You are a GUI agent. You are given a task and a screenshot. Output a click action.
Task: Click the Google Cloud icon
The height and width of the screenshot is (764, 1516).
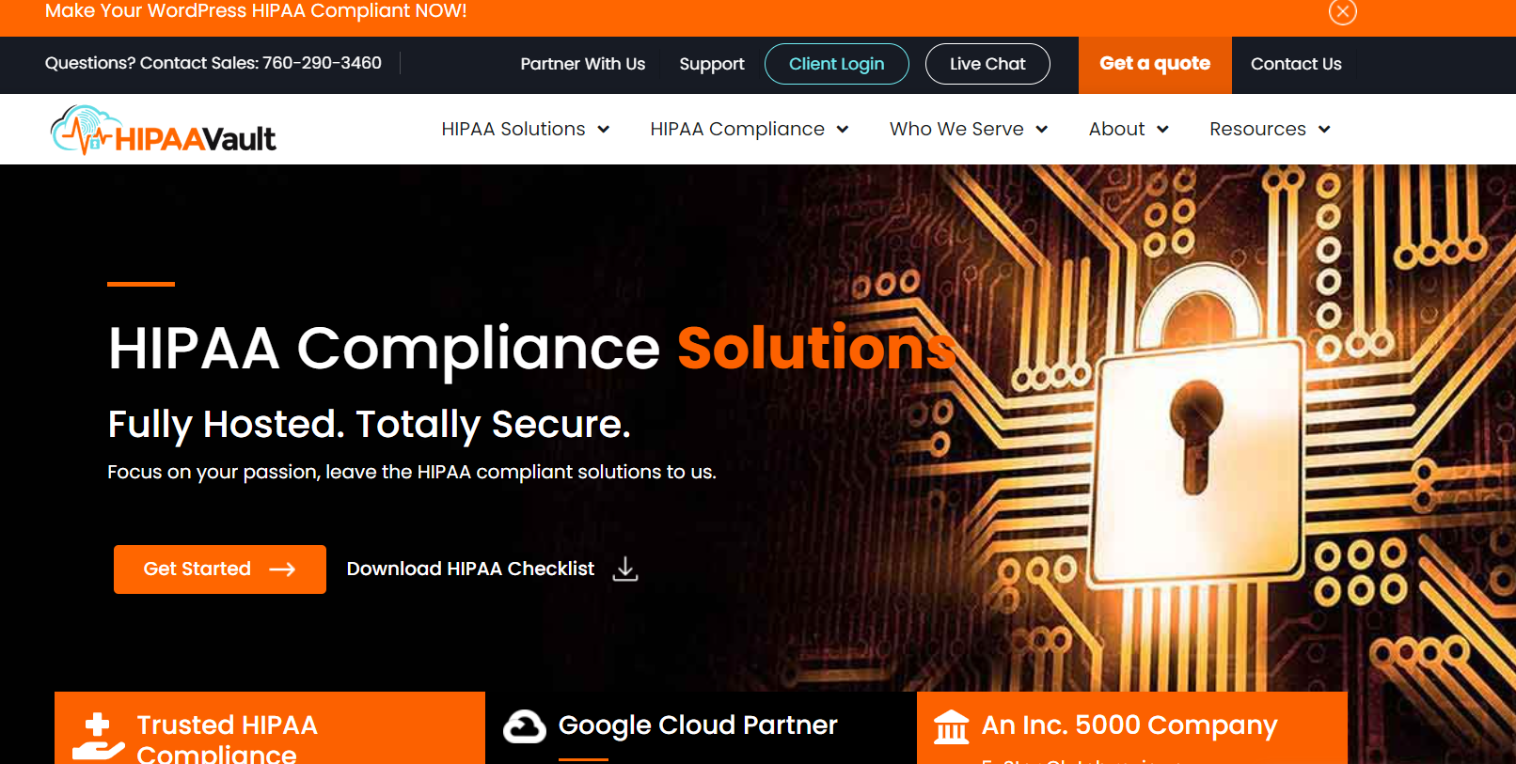pyautogui.click(x=525, y=726)
